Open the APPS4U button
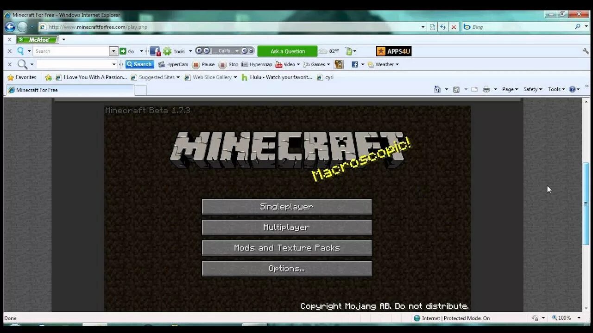Viewport: 593px width, 333px height. (x=394, y=51)
